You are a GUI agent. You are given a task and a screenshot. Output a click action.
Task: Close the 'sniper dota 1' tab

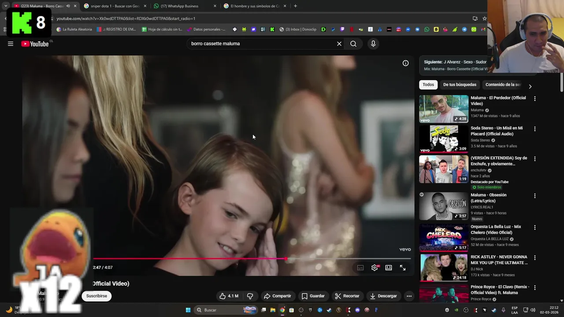coord(145,6)
